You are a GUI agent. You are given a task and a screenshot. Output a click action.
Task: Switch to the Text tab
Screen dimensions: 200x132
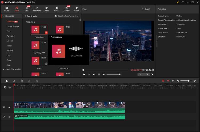pos(26,9)
